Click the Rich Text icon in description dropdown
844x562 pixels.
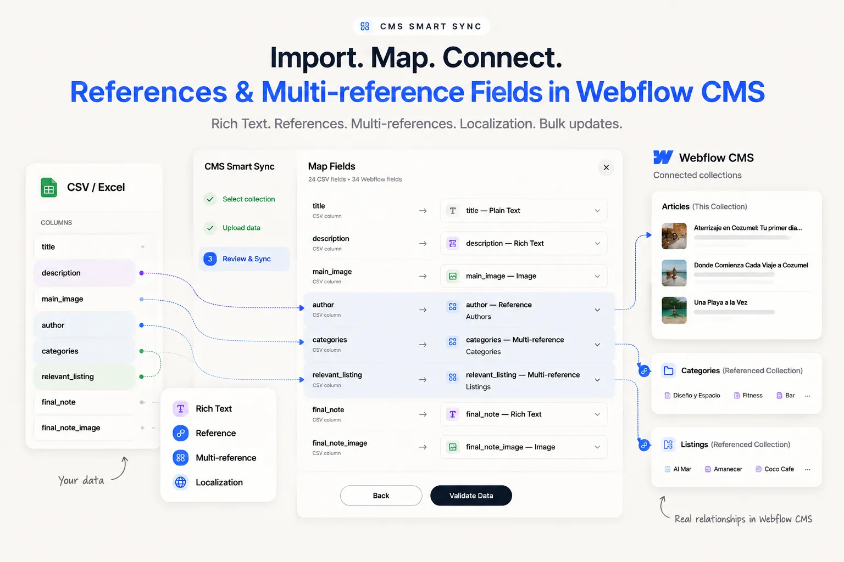(x=453, y=243)
